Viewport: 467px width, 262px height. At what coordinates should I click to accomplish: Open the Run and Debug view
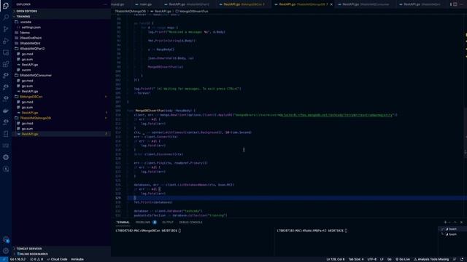tap(6, 41)
